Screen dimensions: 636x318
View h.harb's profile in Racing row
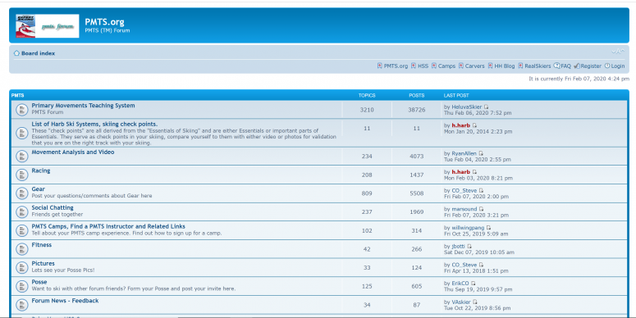coord(460,172)
